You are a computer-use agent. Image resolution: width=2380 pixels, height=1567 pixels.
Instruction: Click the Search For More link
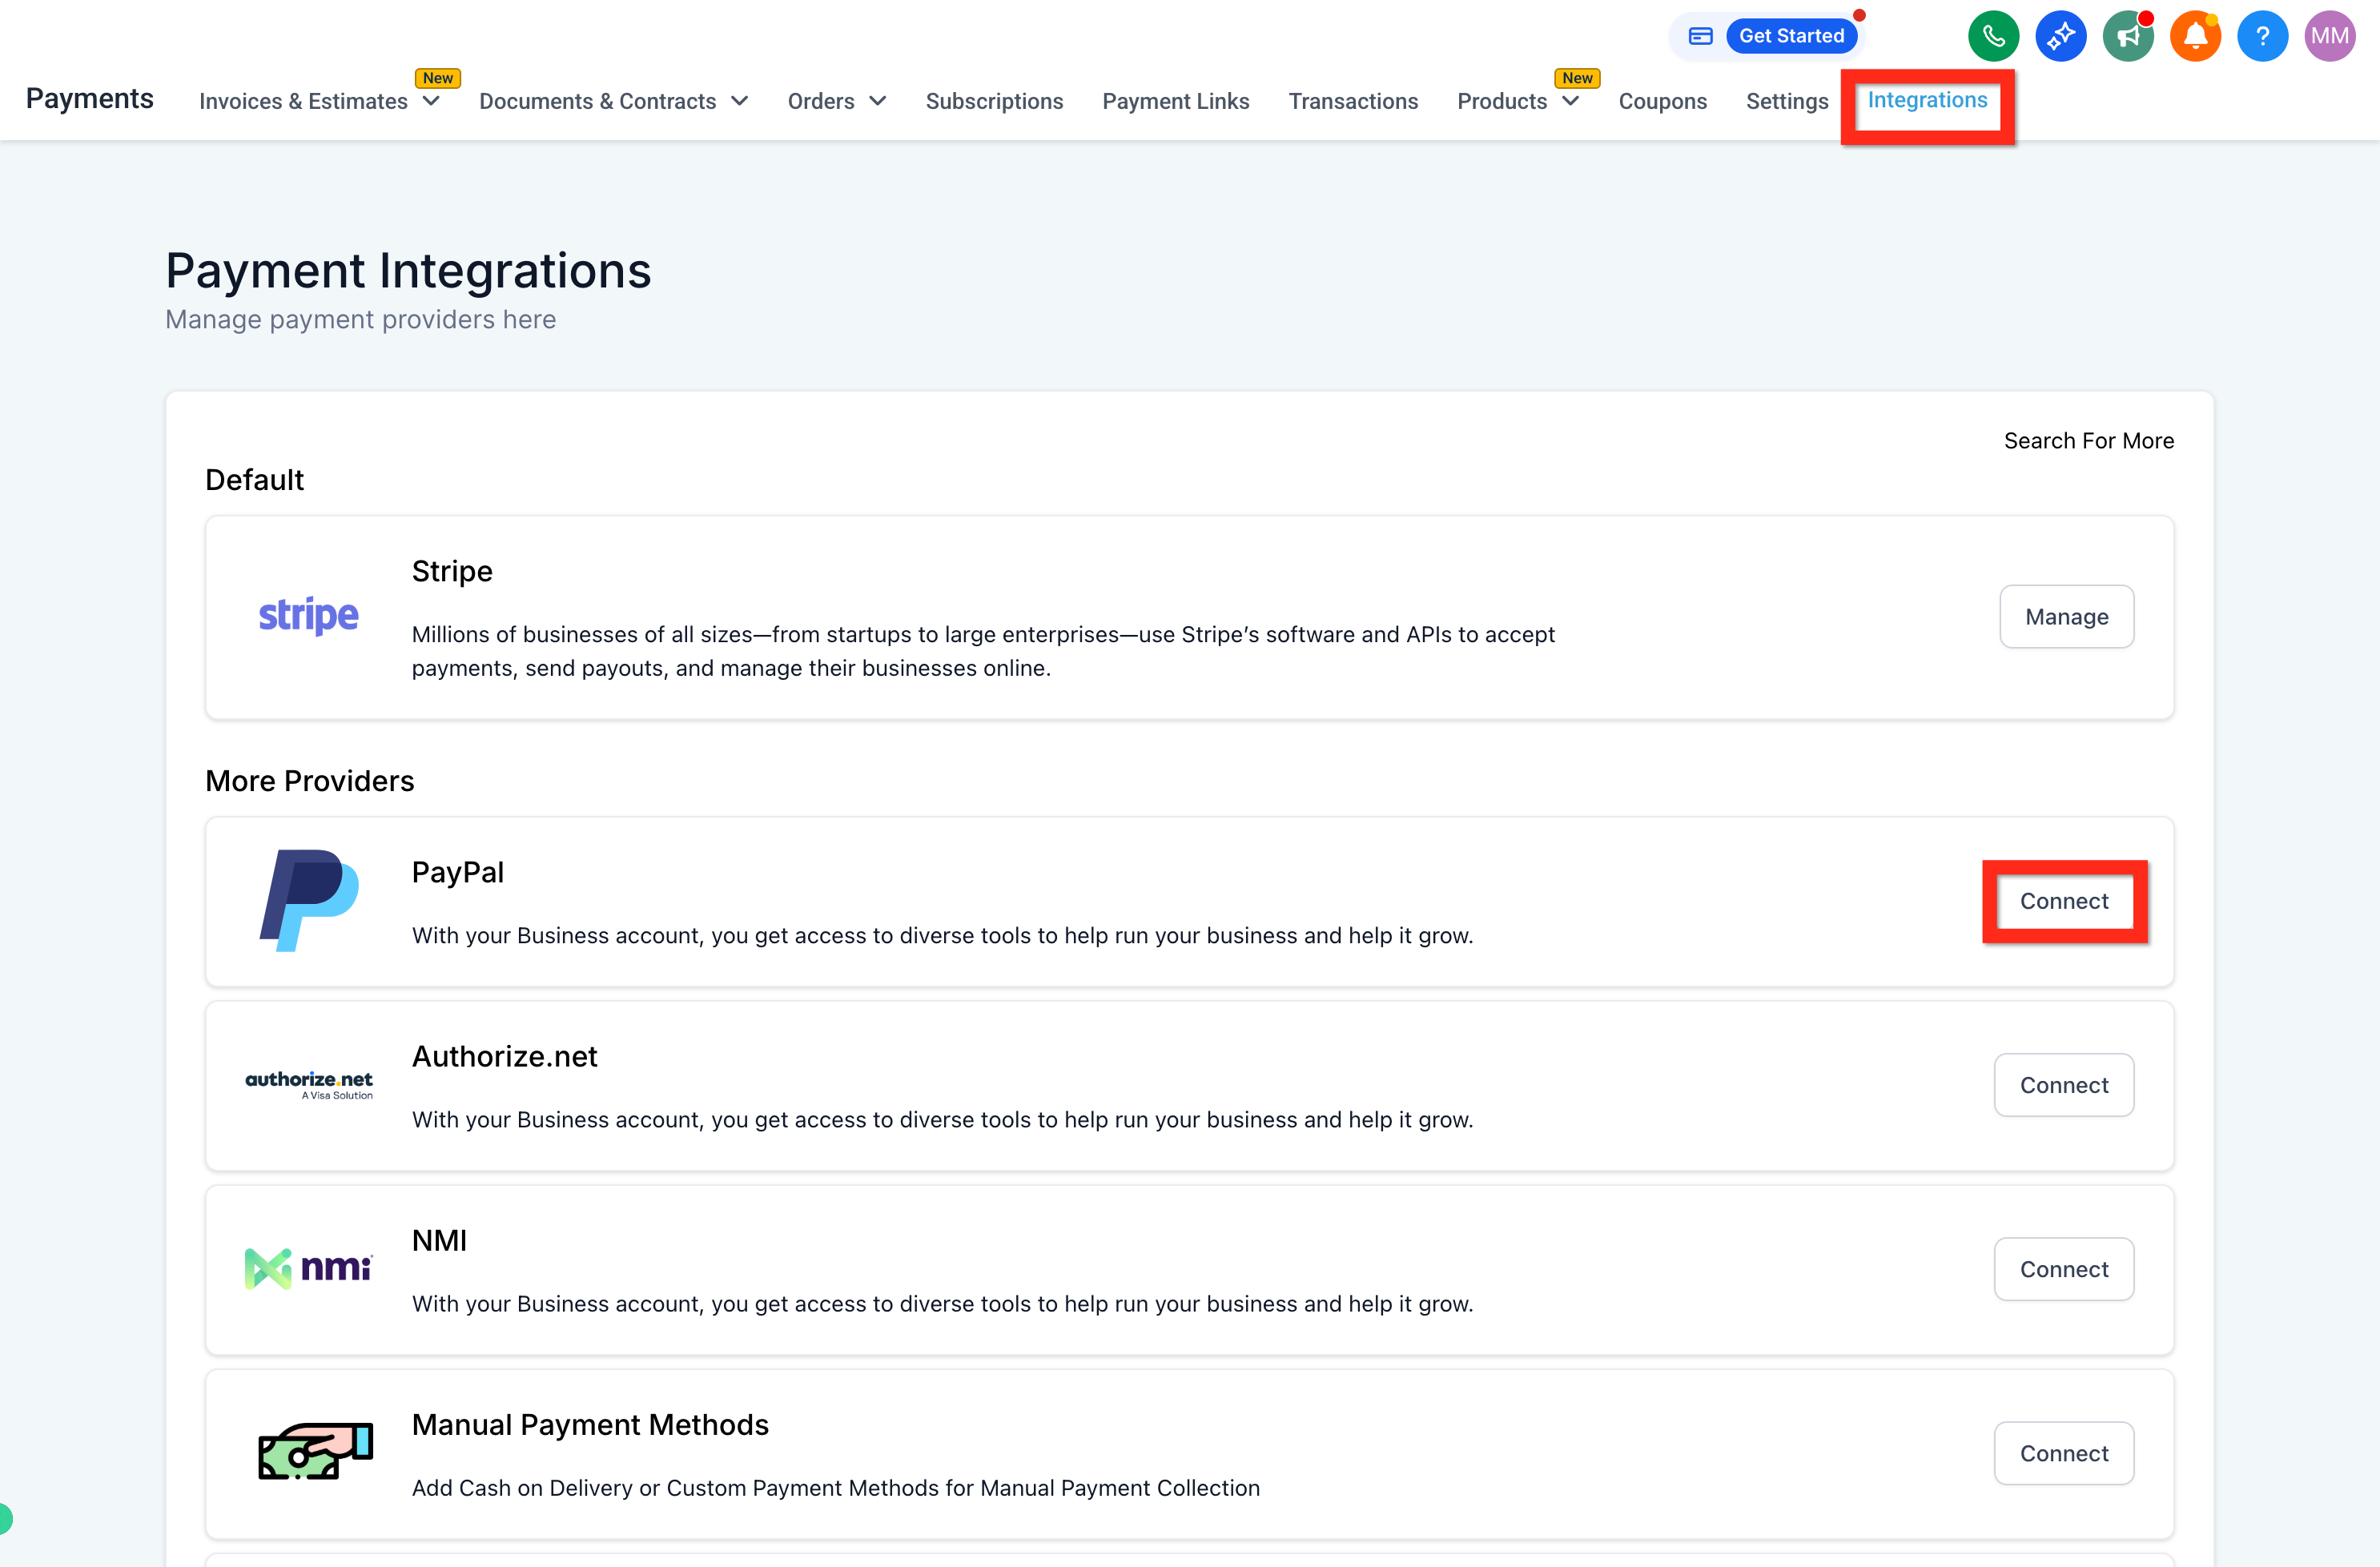(x=2088, y=441)
